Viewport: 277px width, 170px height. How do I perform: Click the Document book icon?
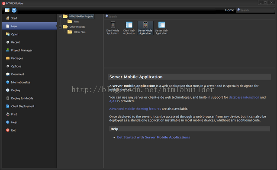coord(8,74)
